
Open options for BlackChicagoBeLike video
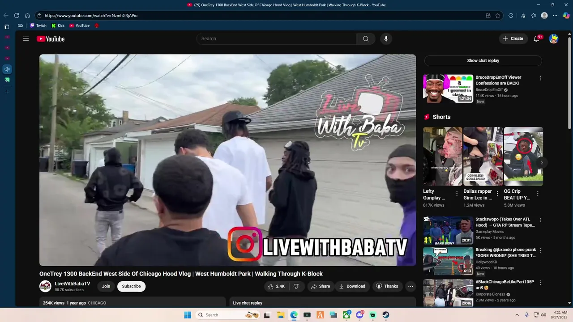point(540,283)
